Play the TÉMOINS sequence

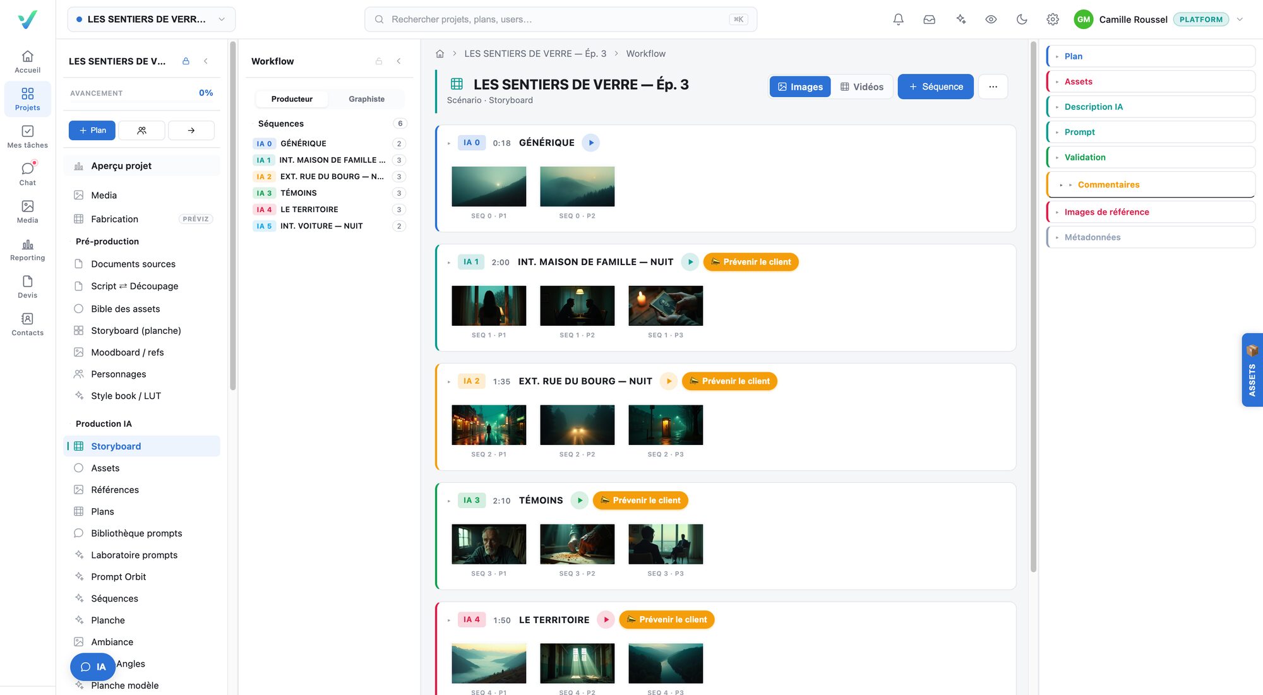(580, 501)
